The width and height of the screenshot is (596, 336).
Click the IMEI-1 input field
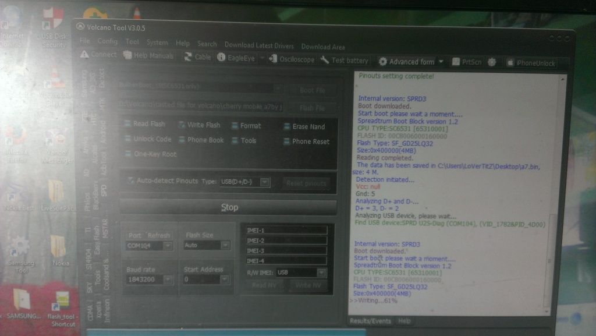coord(285,231)
